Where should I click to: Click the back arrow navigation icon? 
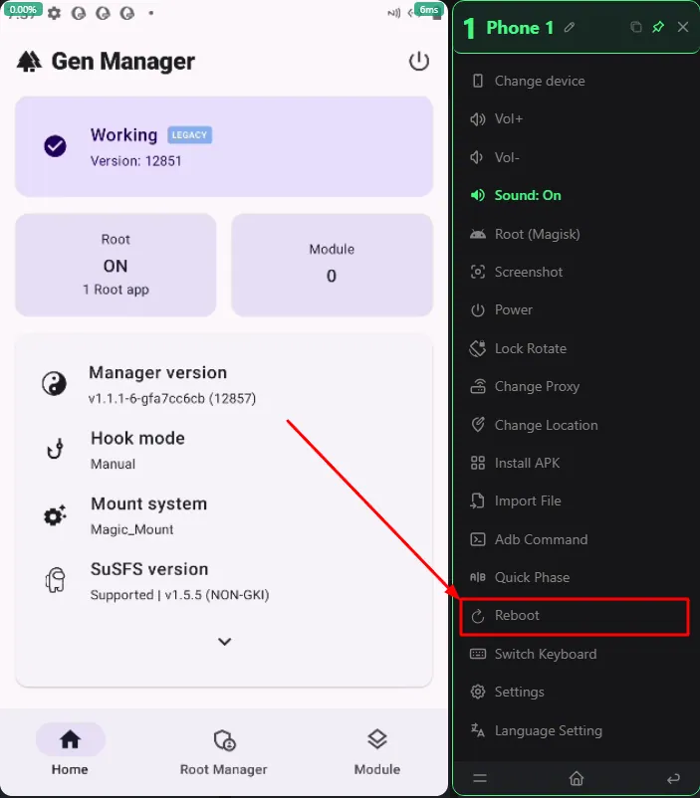point(673,779)
